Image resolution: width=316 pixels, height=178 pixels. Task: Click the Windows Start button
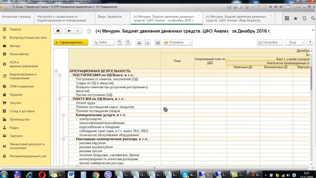pyautogui.click(x=4, y=175)
